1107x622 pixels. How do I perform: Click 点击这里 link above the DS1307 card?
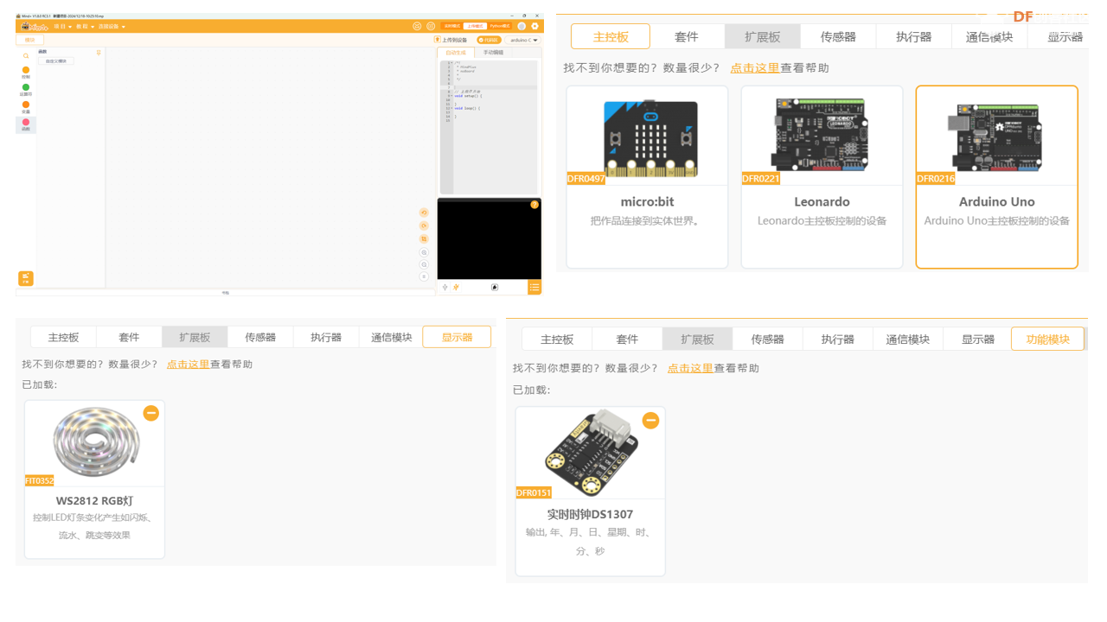pos(690,367)
